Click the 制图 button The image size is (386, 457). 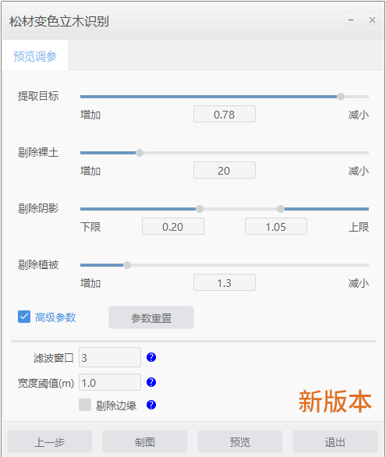coord(145,442)
